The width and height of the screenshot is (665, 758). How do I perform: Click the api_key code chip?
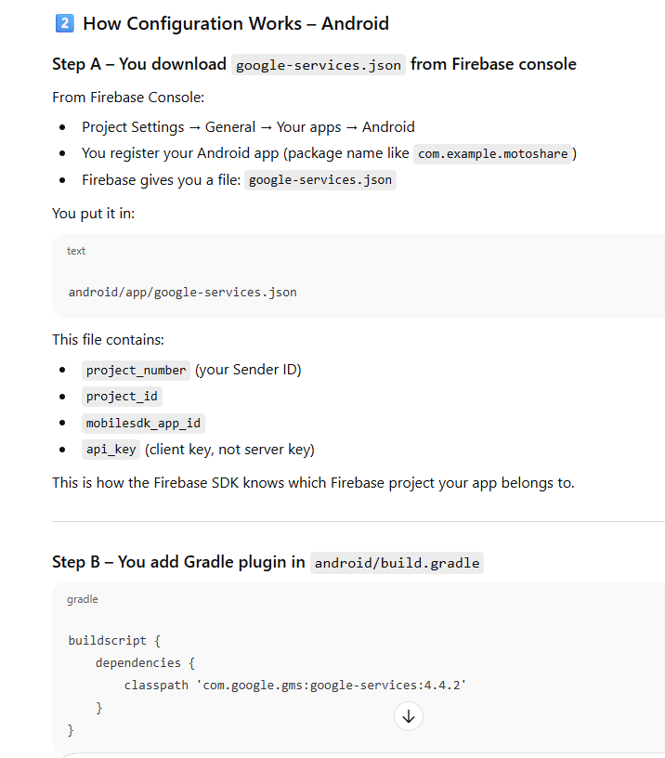coord(111,451)
